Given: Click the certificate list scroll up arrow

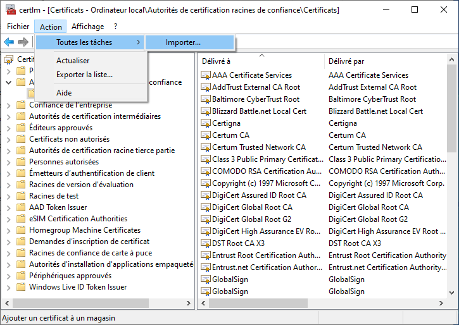Looking at the screenshot, I should tap(451, 59).
